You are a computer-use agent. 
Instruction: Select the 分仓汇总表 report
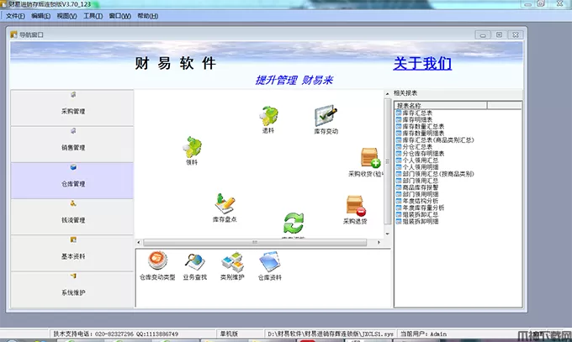pos(414,147)
